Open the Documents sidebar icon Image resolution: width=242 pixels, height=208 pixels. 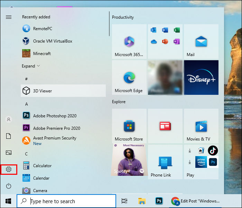pyautogui.click(x=9, y=136)
